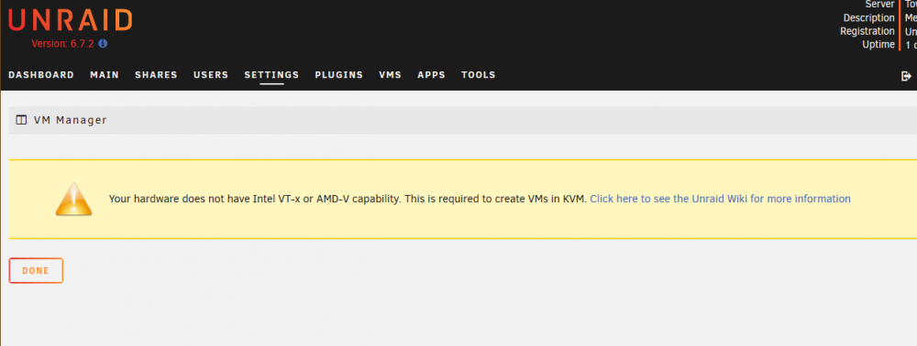
Task: Click the Uptime label in header
Action: (878, 44)
